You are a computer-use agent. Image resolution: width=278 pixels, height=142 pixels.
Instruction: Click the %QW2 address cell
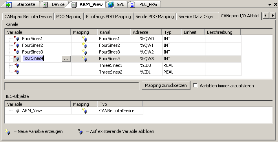pos(146,52)
